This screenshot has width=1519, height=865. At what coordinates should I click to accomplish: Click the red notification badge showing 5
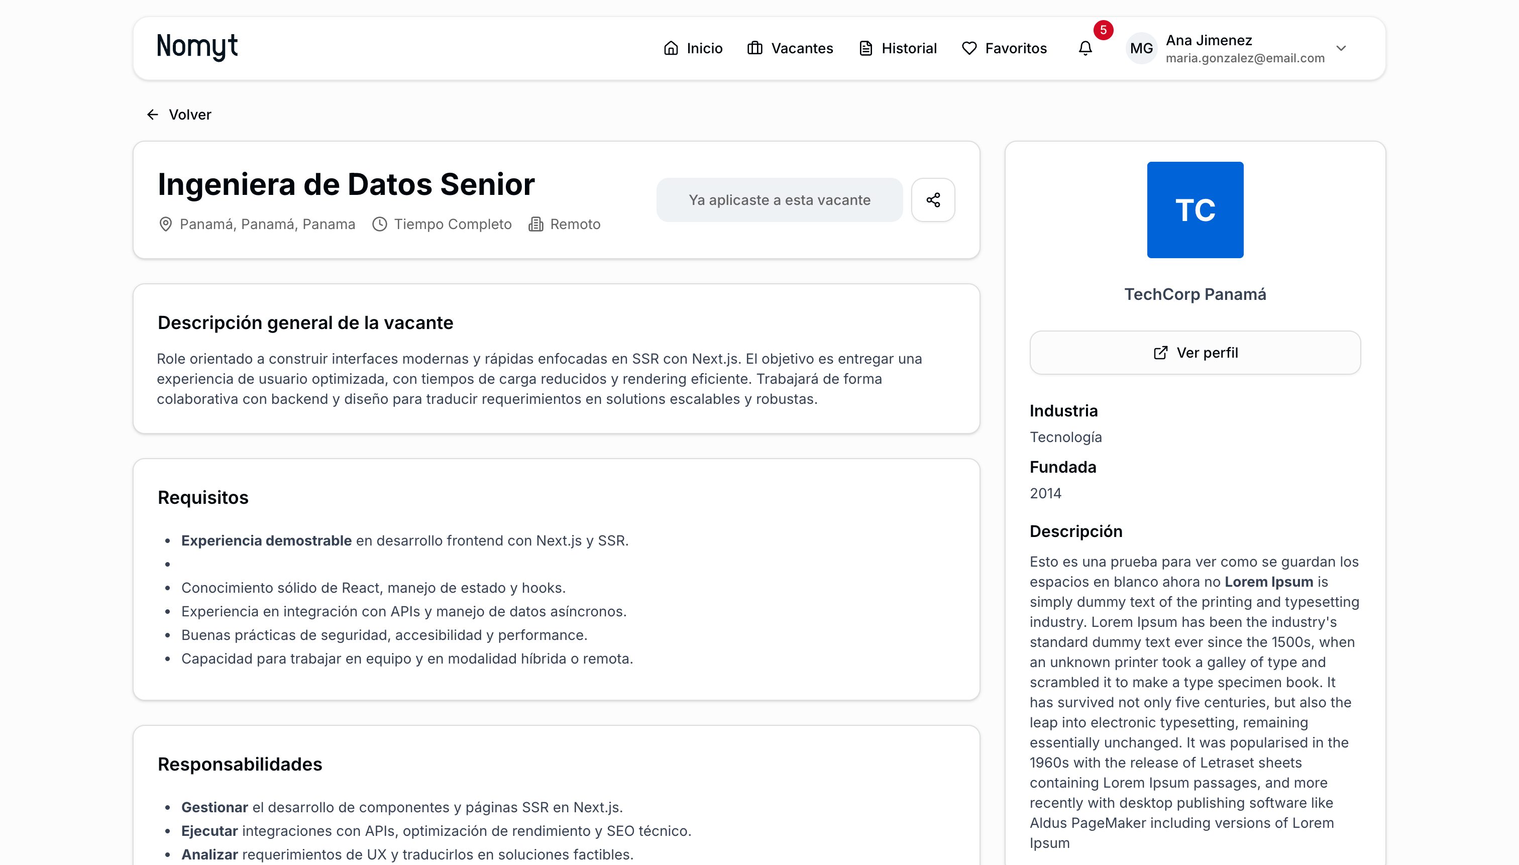pos(1103,30)
